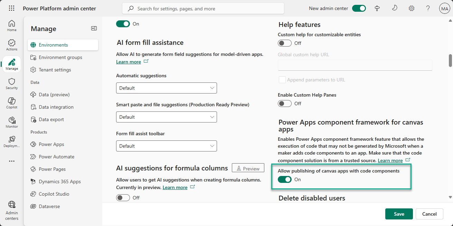Enable custom help for customizable entities
The height and width of the screenshot is (226, 453).
[x=285, y=43]
